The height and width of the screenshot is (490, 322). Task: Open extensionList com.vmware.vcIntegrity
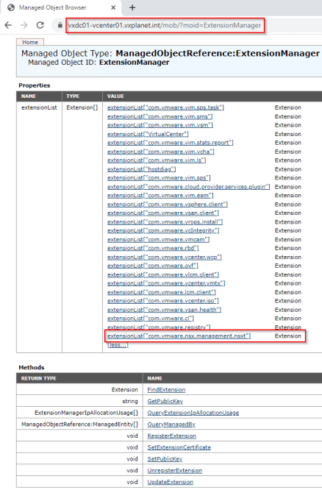tap(163, 230)
